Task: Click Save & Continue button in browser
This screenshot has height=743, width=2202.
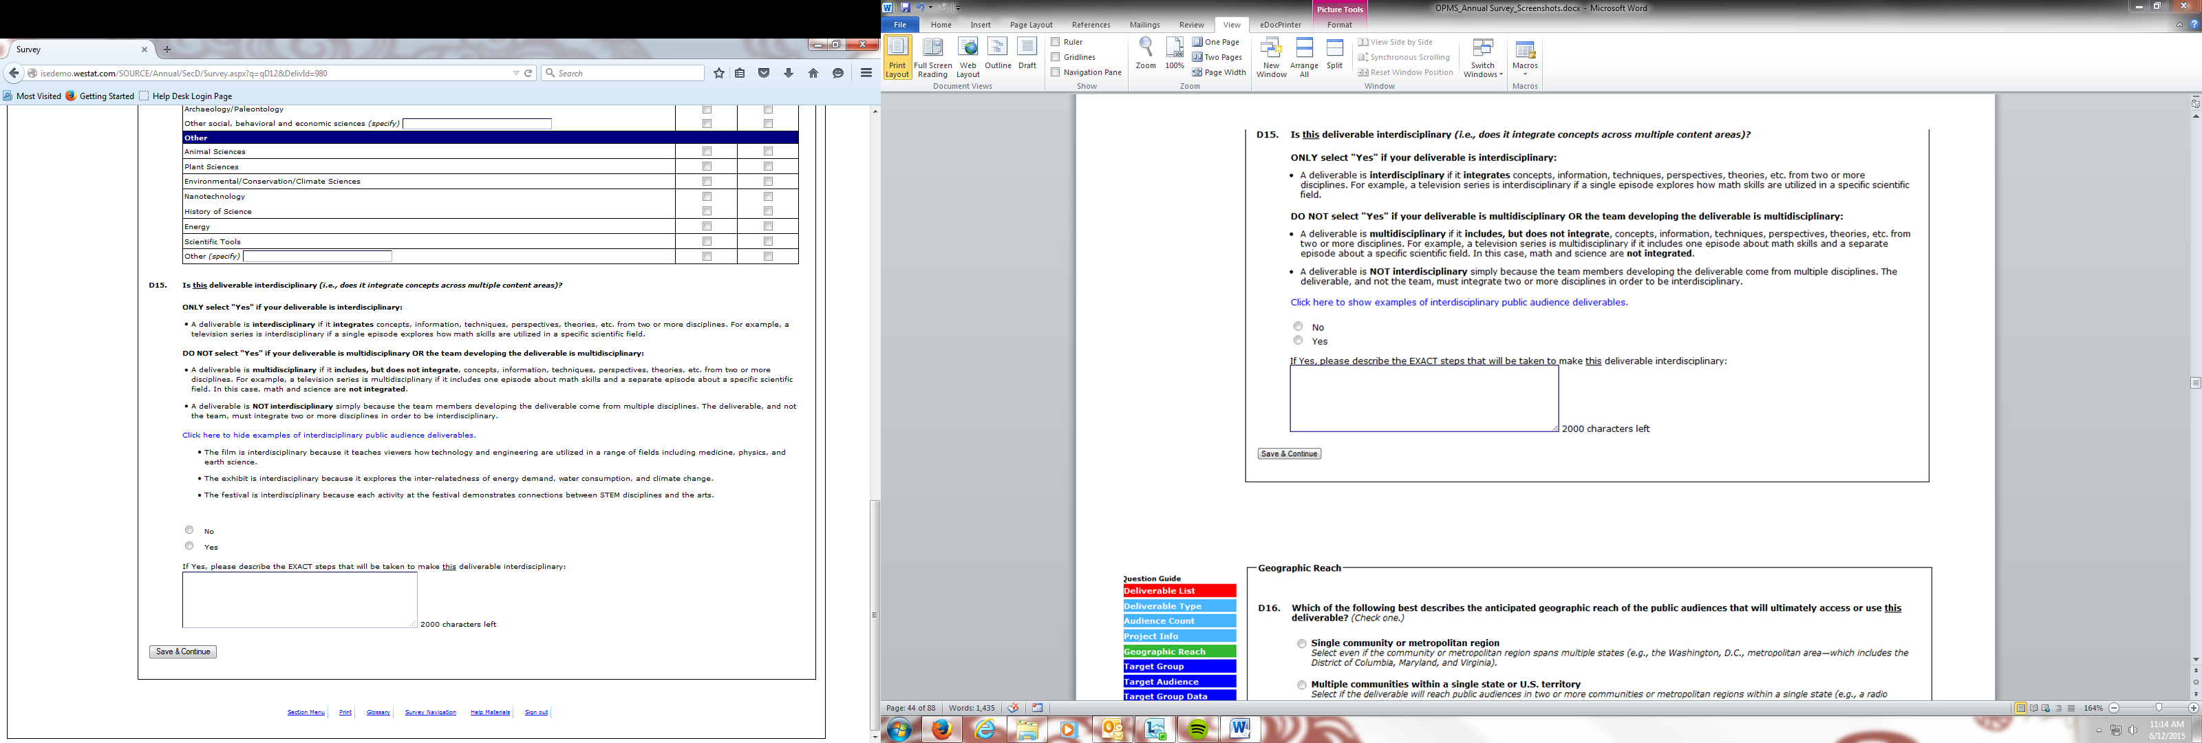Action: (x=183, y=652)
